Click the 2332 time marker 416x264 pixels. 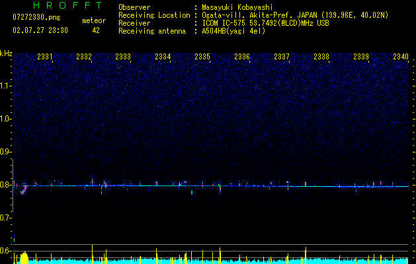(84, 56)
